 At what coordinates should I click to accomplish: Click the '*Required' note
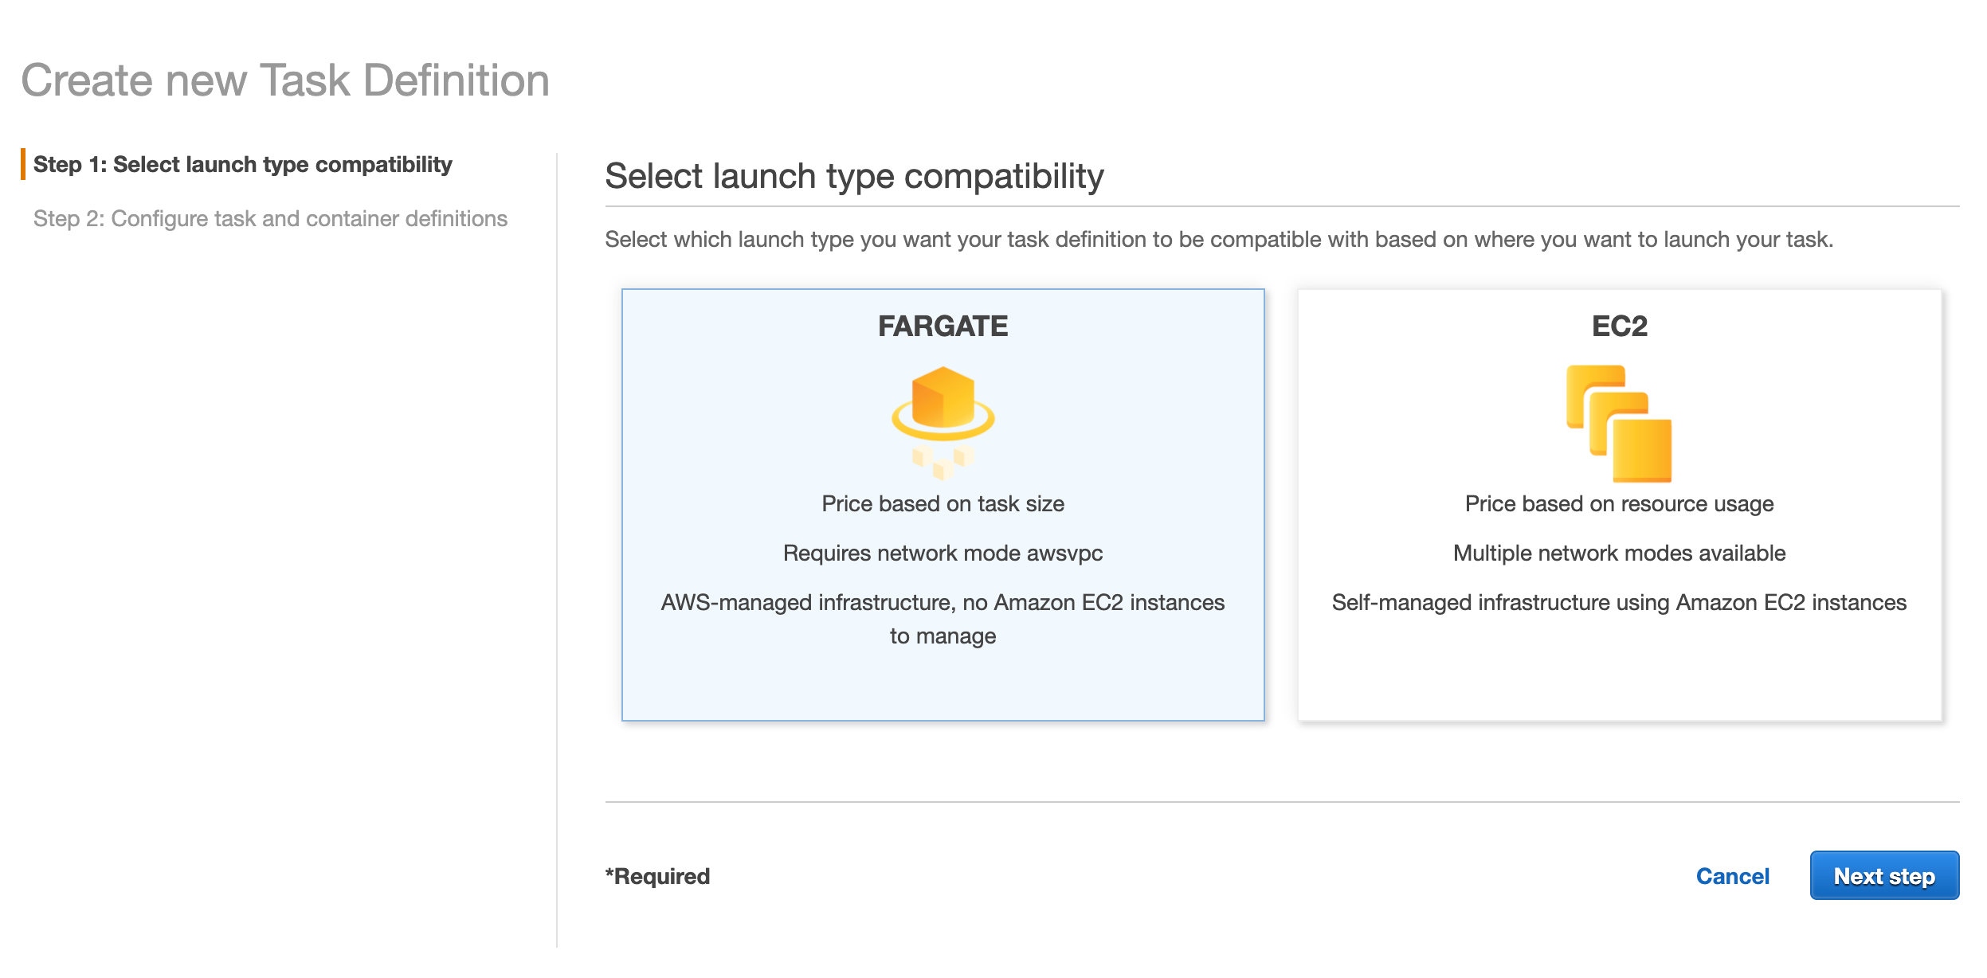[657, 876]
